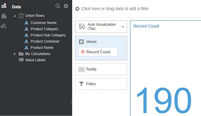Expand the My Calculations folder
The height and width of the screenshot is (116, 201).
[15, 54]
